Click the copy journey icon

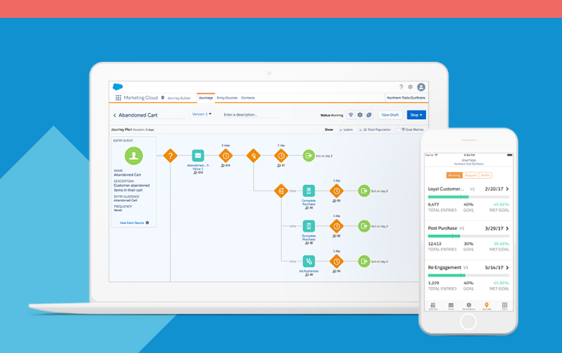[369, 115]
